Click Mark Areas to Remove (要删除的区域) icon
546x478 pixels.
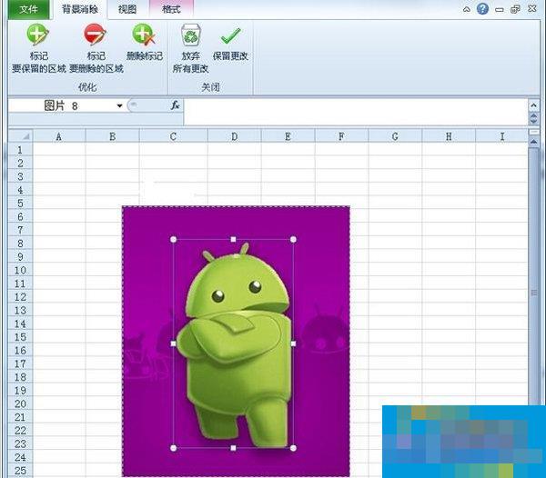[x=95, y=35]
